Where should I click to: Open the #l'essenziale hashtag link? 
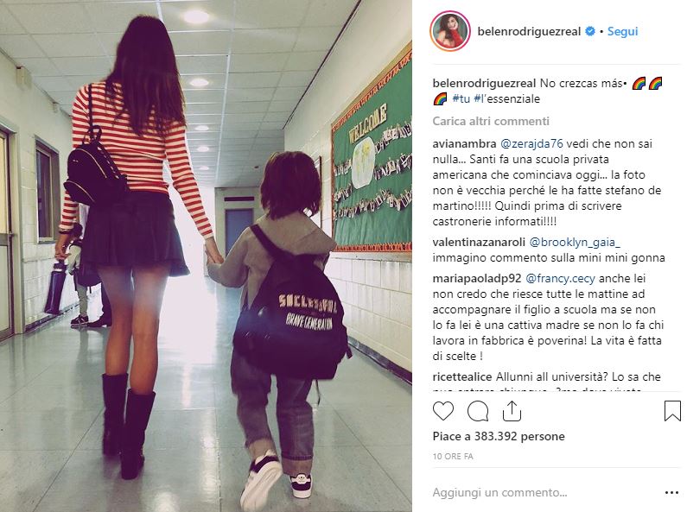click(x=507, y=99)
